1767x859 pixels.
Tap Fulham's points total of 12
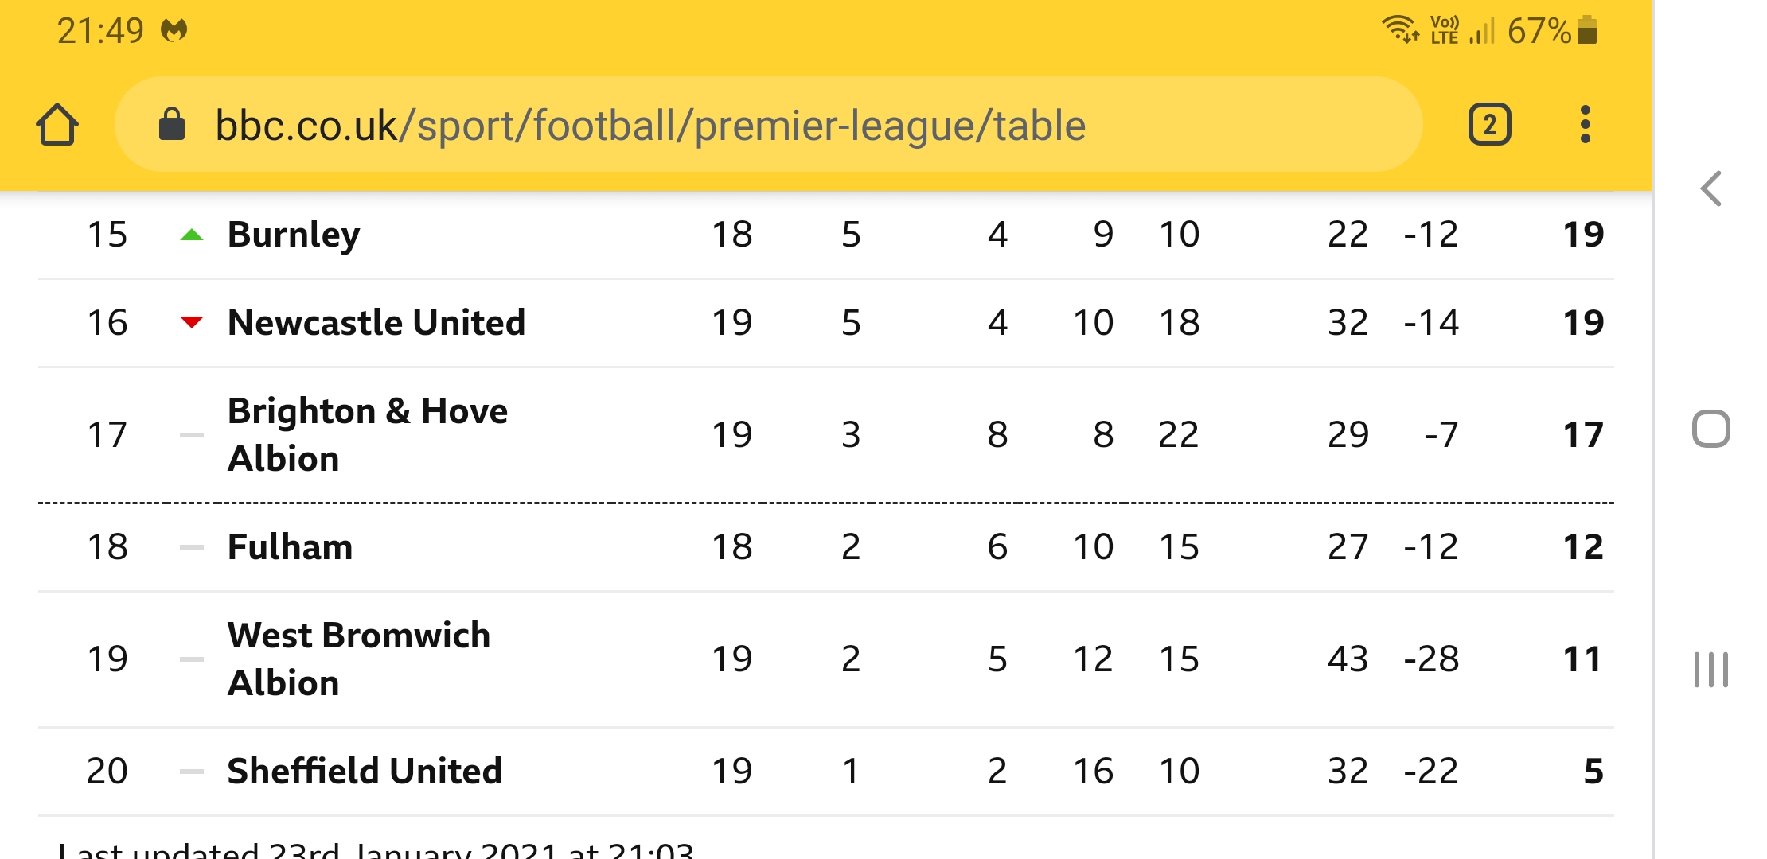(x=1583, y=546)
